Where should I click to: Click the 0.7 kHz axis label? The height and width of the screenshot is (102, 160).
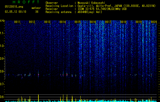[2, 84]
